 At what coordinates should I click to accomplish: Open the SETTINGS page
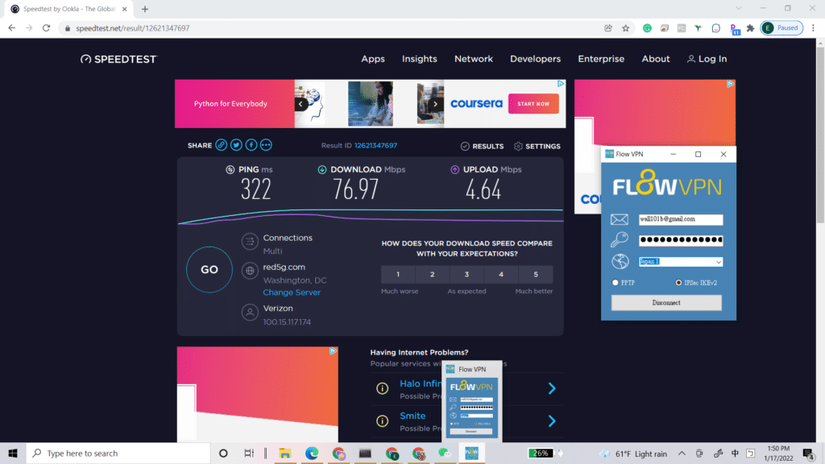tap(537, 147)
